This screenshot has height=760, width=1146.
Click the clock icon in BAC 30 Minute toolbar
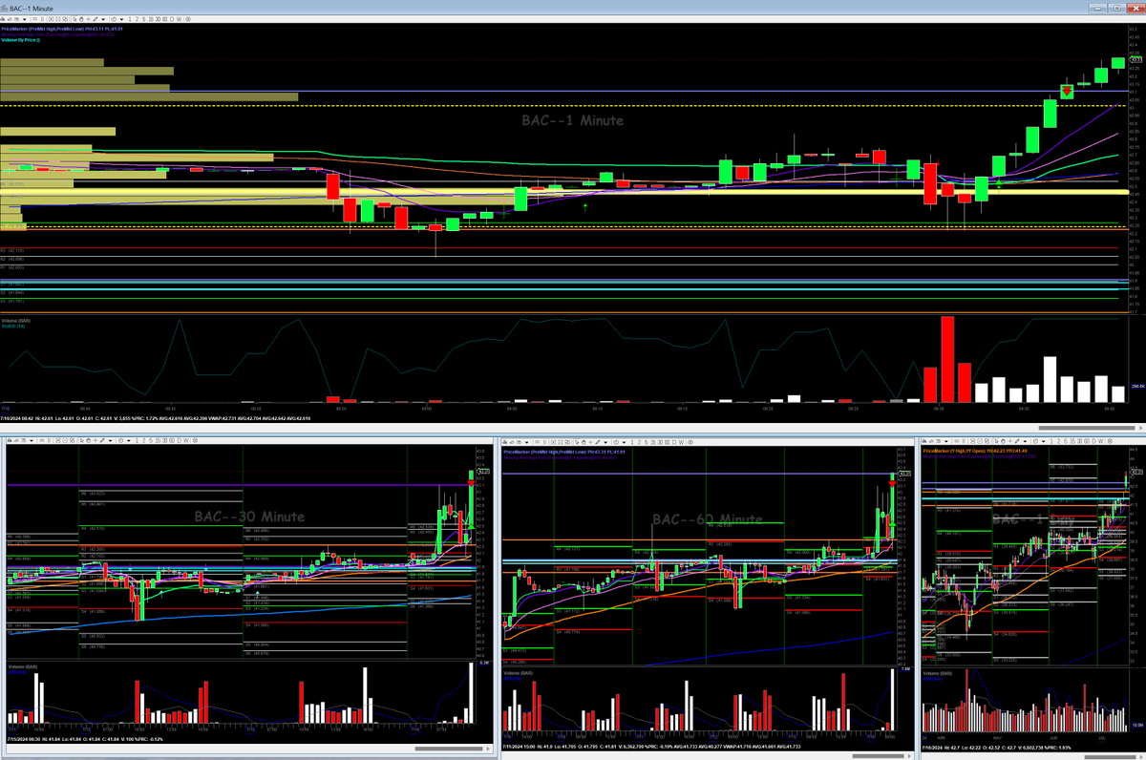[x=120, y=440]
